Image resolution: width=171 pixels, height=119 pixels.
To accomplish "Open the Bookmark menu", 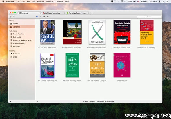I will (x=50, y=1).
